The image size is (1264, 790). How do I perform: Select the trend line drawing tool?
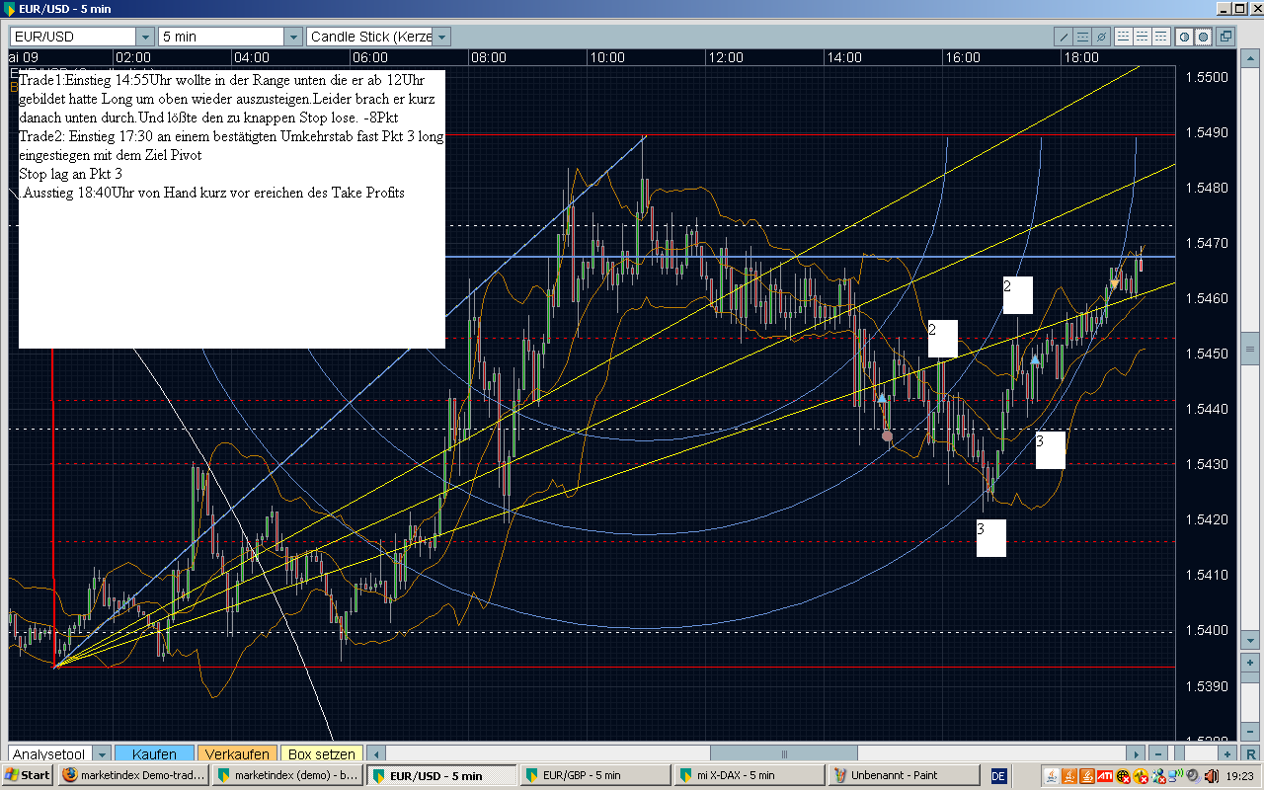point(1065,37)
